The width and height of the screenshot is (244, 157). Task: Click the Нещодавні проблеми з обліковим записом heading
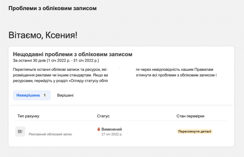coord(73,54)
